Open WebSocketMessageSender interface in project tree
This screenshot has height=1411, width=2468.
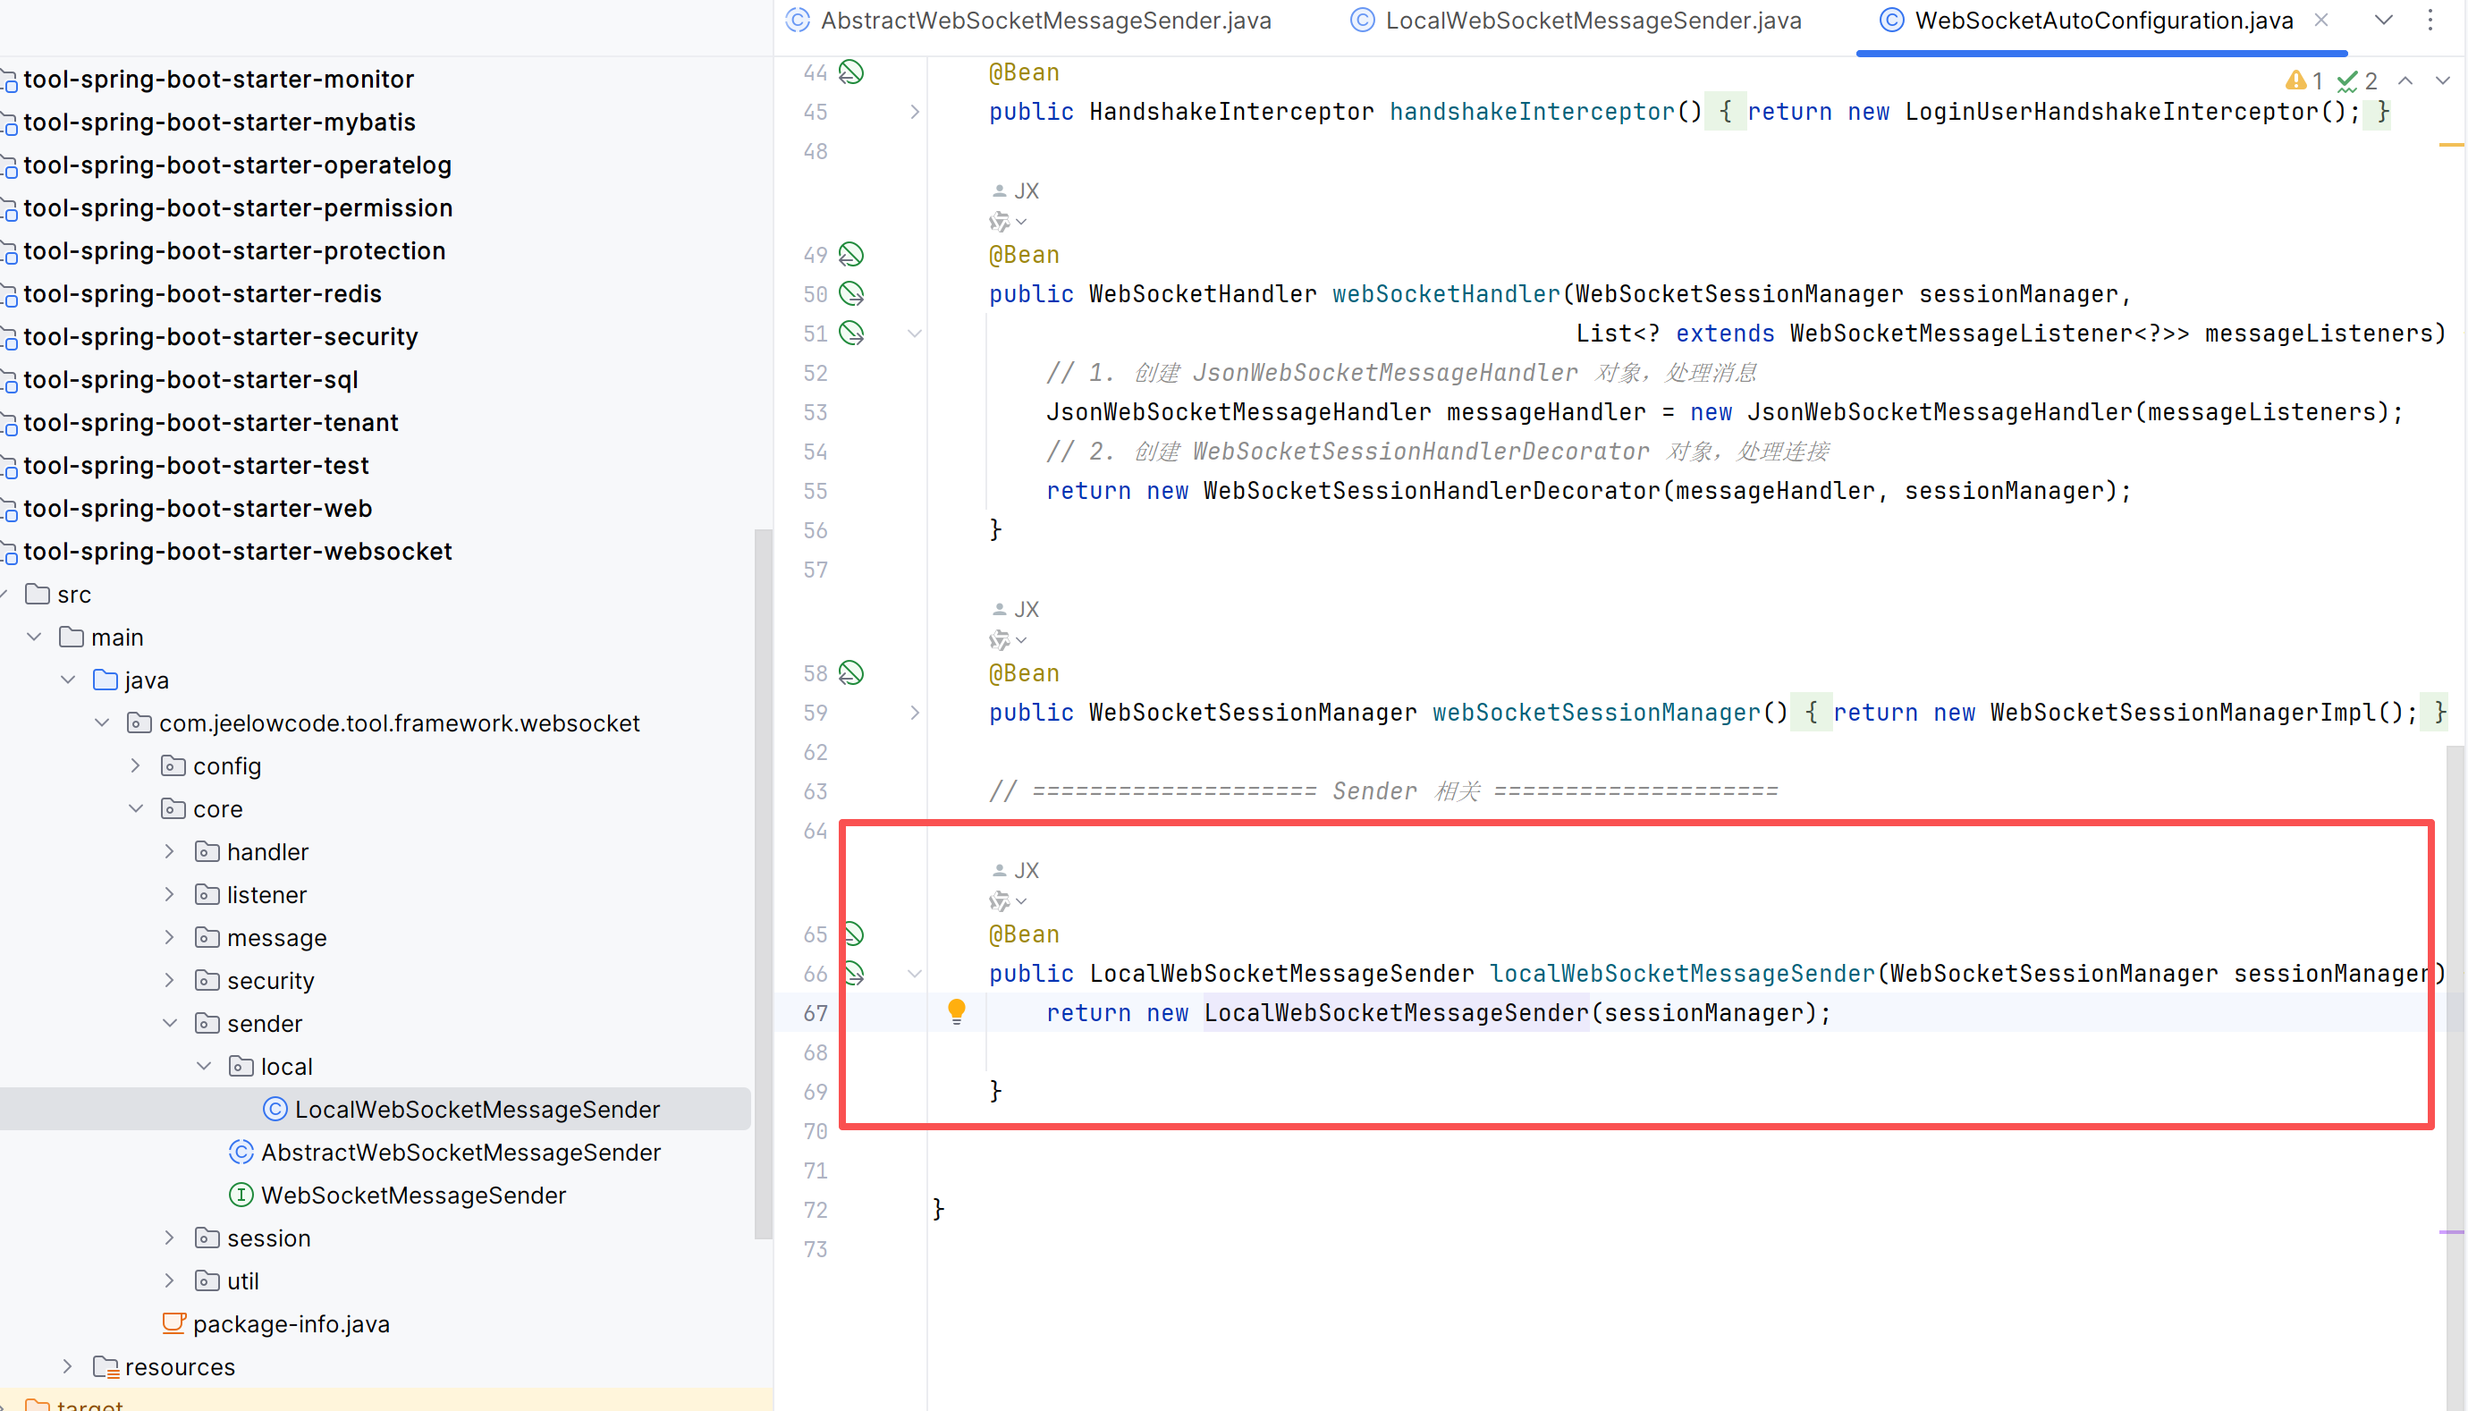pos(413,1195)
